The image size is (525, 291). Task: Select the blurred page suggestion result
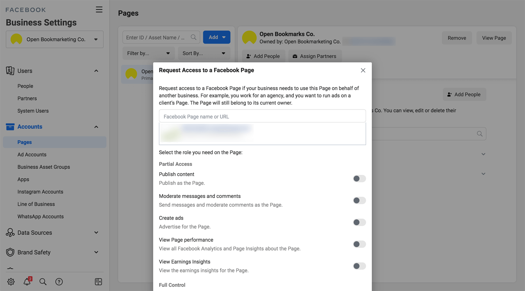tap(262, 133)
